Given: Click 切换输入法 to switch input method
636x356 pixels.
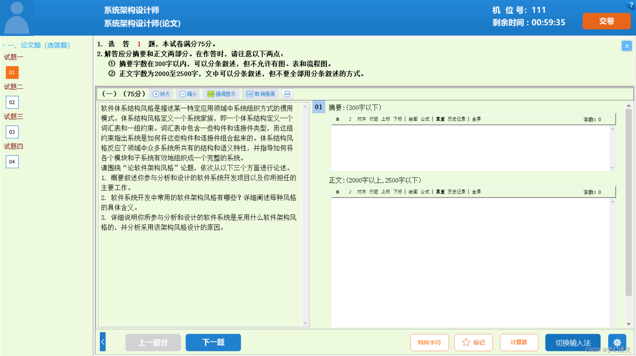Looking at the screenshot, I should 573,342.
